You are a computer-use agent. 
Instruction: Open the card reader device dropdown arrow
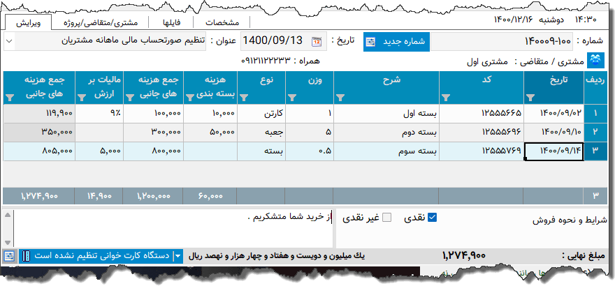178,256
